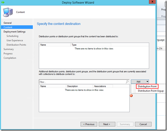167x131 pixels.
Task: Open Distribution Points step in sidebar
Action: click(16, 45)
